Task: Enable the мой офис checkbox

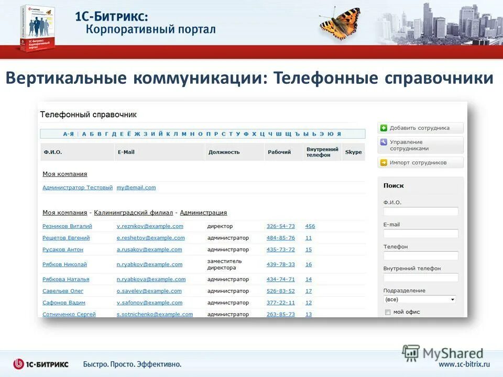Action: (387, 313)
